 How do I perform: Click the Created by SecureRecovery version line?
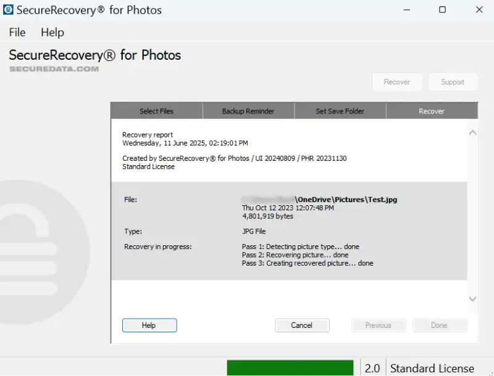235,158
